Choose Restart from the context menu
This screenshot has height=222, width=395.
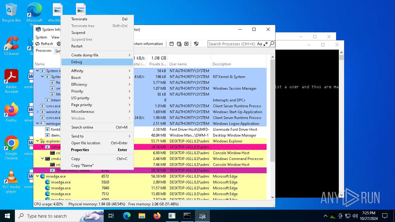(x=97, y=46)
